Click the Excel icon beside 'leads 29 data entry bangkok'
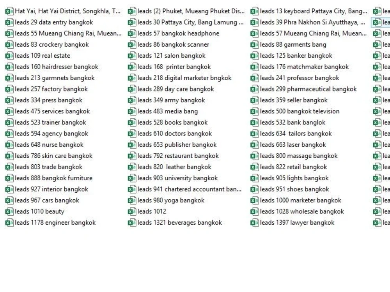 [9, 22]
